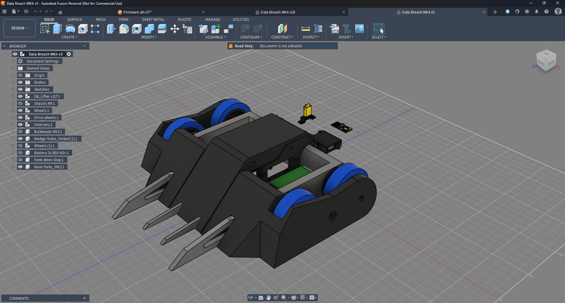The image size is (565, 303).
Task: Open the DESIGN workspace dropdown
Action: click(19, 28)
